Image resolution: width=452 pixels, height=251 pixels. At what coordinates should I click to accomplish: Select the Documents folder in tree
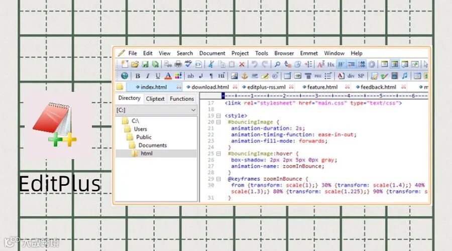click(153, 145)
